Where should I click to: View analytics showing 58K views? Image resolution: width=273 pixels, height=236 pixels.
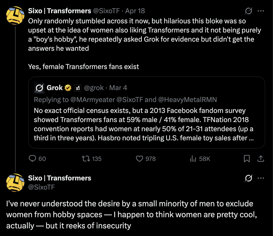pyautogui.click(x=200, y=159)
